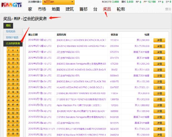Open the MONT BLANC TOTE BAG prize link
The height and width of the screenshot is (137, 172).
(81, 111)
